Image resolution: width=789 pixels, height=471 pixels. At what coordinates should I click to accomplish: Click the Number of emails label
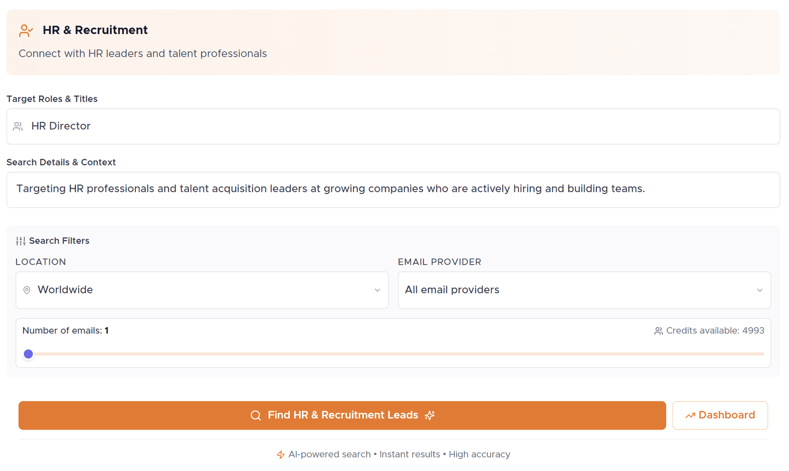point(65,331)
